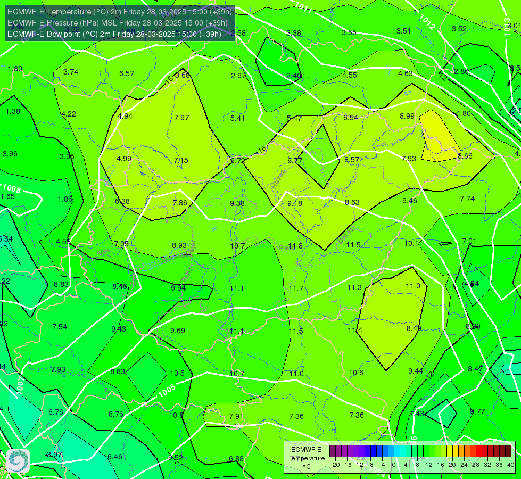Click the dew point value 2.97
The image size is (521, 479).
(238, 76)
